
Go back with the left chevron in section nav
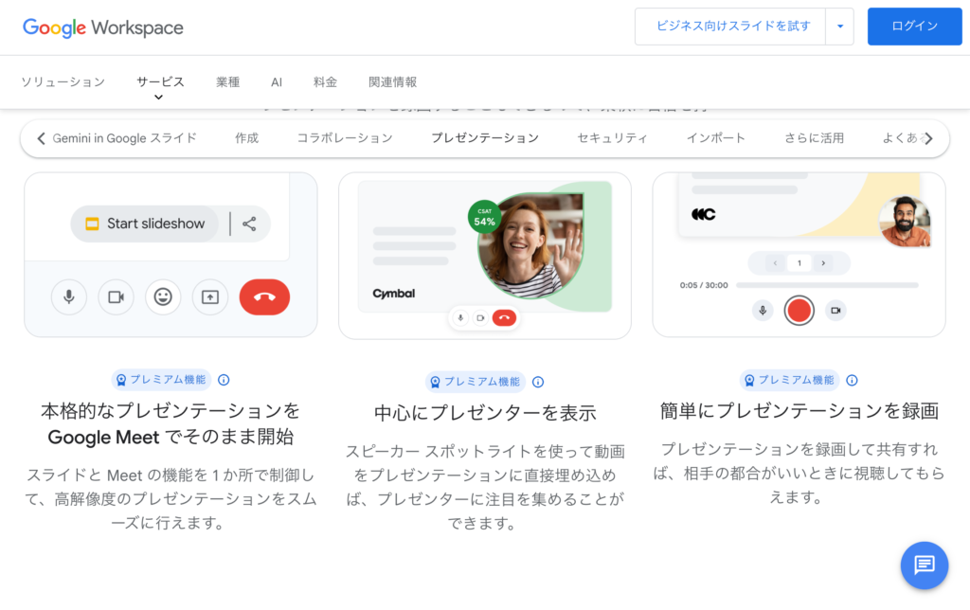point(42,138)
